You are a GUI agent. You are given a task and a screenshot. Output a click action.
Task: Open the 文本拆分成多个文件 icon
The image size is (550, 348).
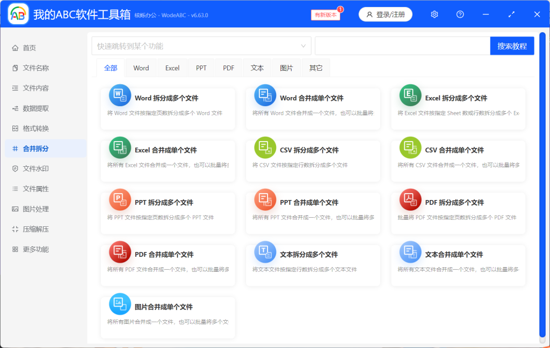[265, 251]
